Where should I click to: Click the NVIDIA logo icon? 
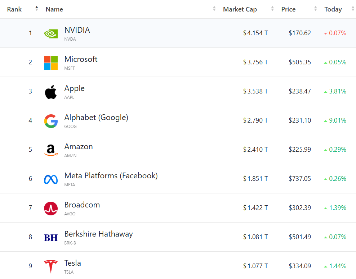51,33
